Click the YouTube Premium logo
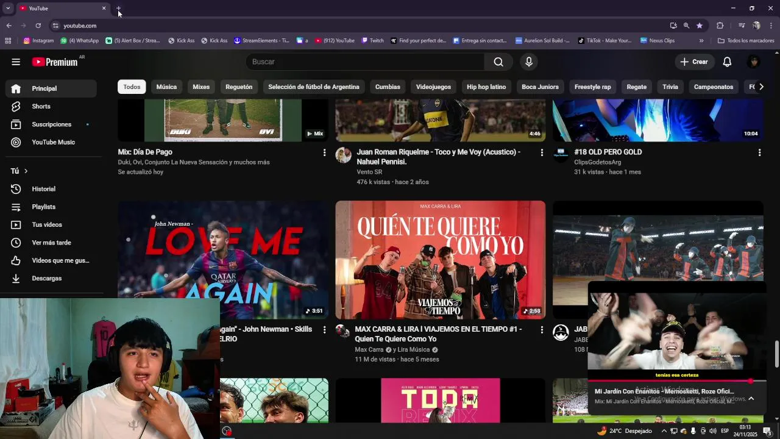Image resolution: width=780 pixels, height=439 pixels. pyautogui.click(x=55, y=62)
